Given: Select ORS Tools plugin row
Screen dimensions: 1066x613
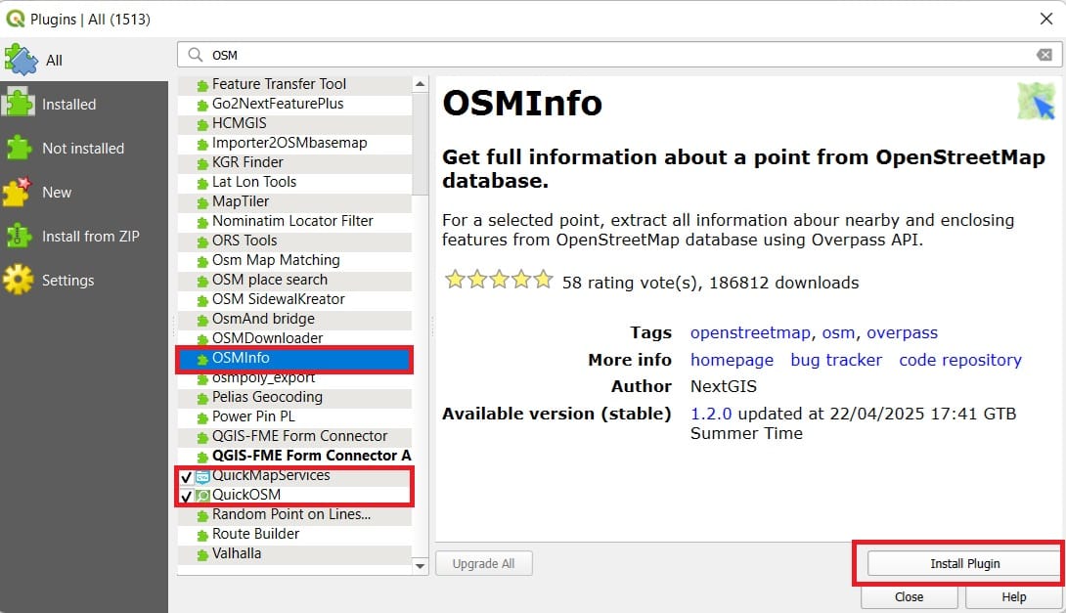Looking at the screenshot, I should pyautogui.click(x=294, y=241).
